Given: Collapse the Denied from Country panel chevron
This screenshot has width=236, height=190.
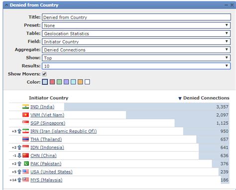Looking at the screenshot, I should point(6,5).
